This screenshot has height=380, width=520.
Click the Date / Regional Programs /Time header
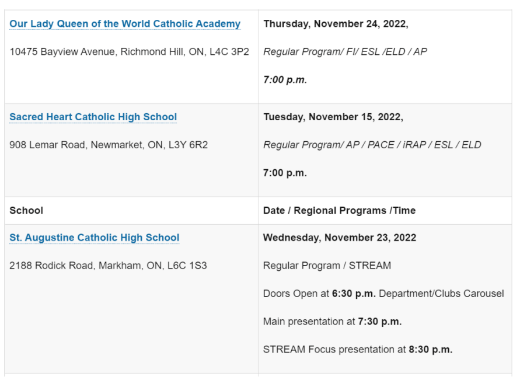(339, 210)
